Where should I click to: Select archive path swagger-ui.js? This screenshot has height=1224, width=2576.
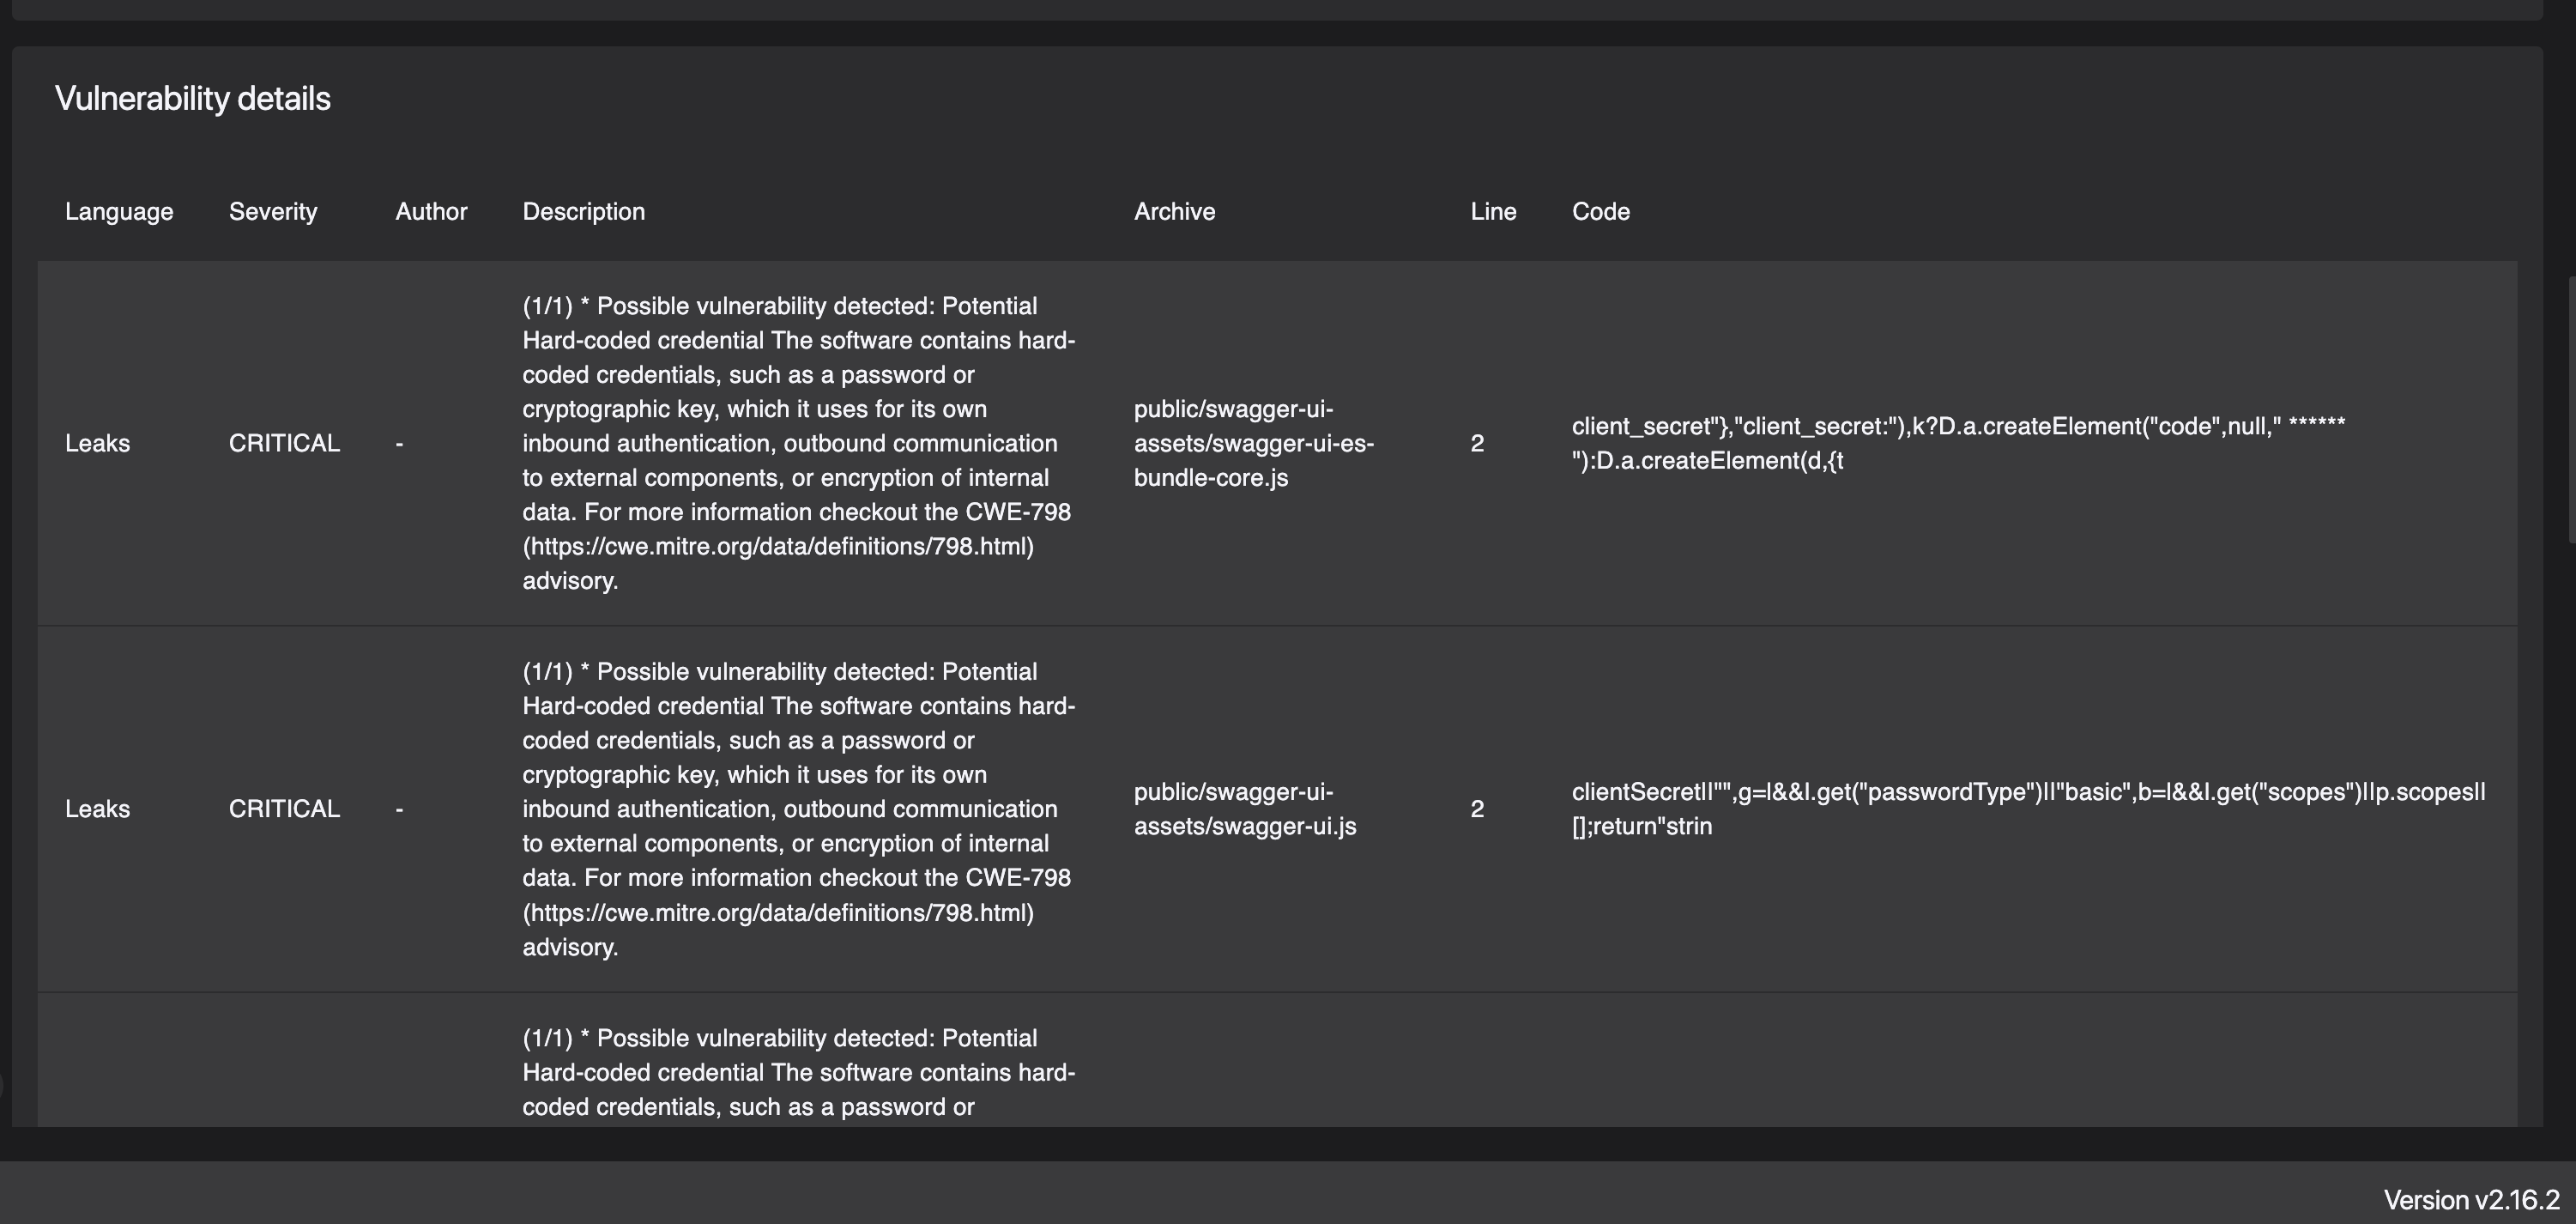tap(1245, 808)
